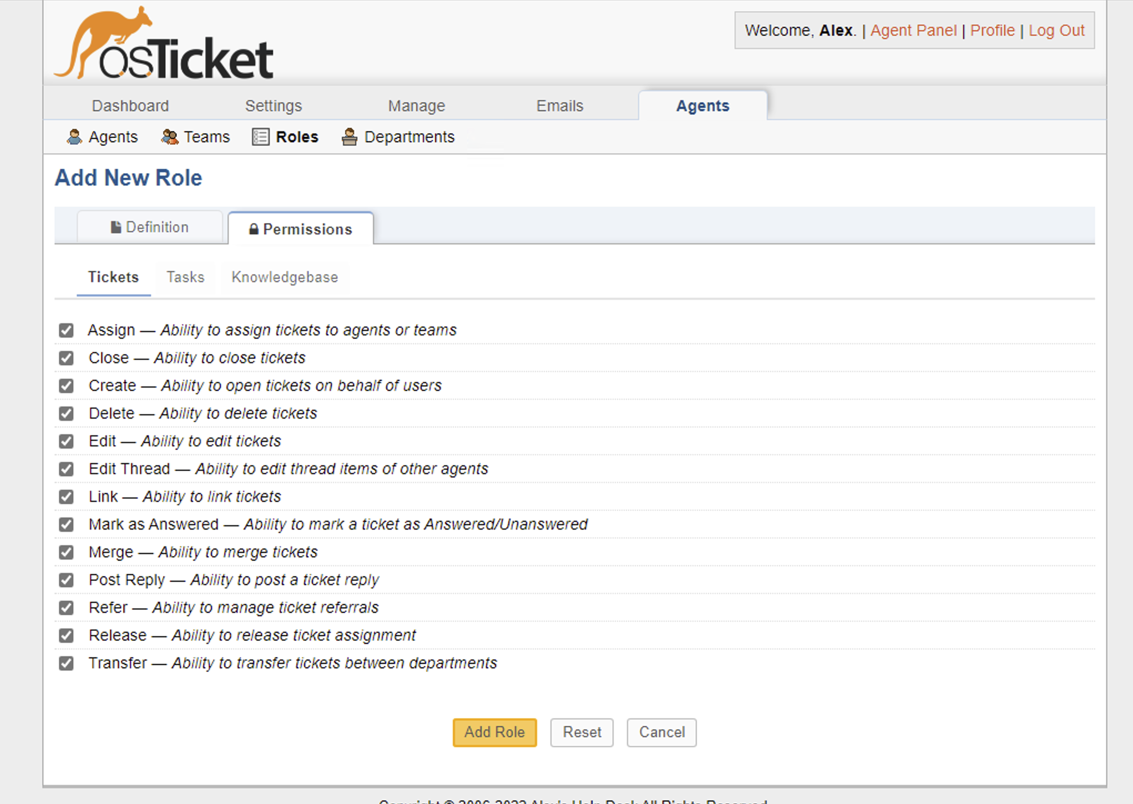Open the Knowledgebase permissions tab

click(285, 277)
